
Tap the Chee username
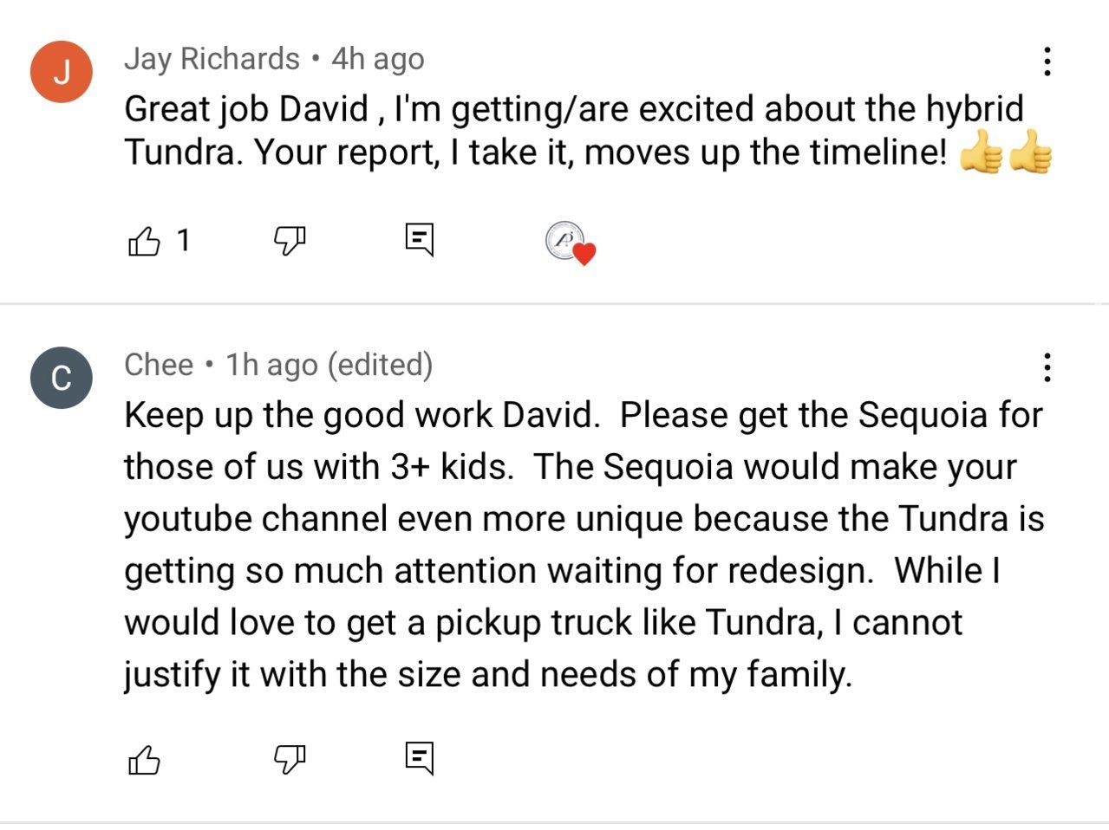[x=159, y=365]
